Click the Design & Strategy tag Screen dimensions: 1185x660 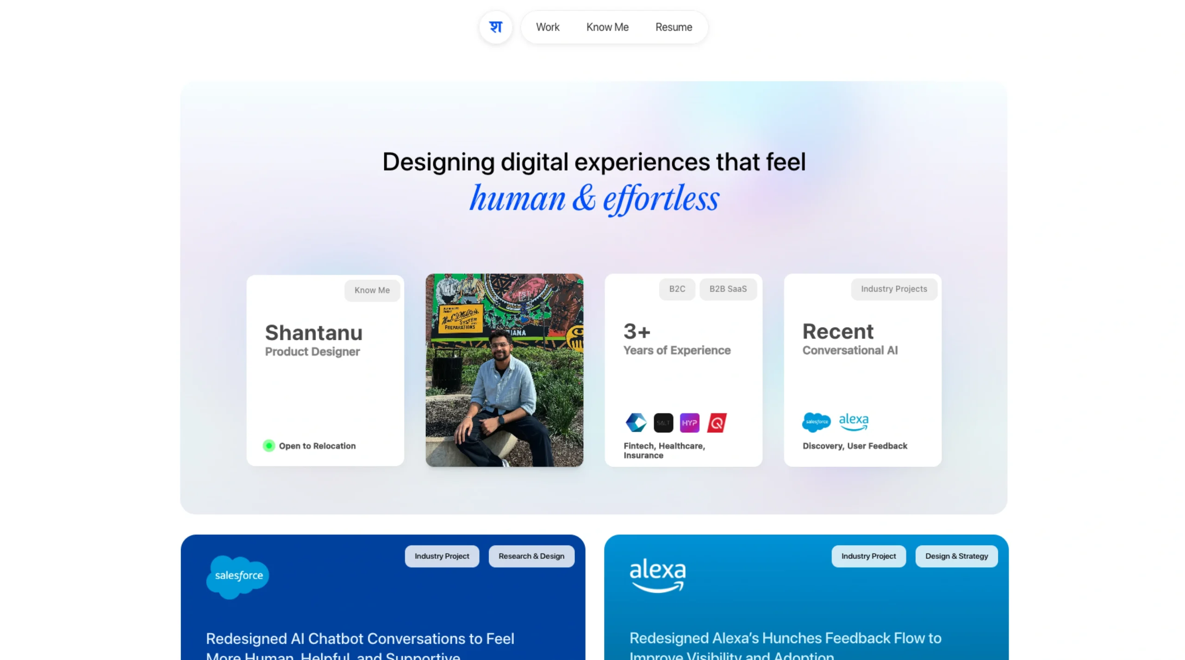[x=956, y=555]
